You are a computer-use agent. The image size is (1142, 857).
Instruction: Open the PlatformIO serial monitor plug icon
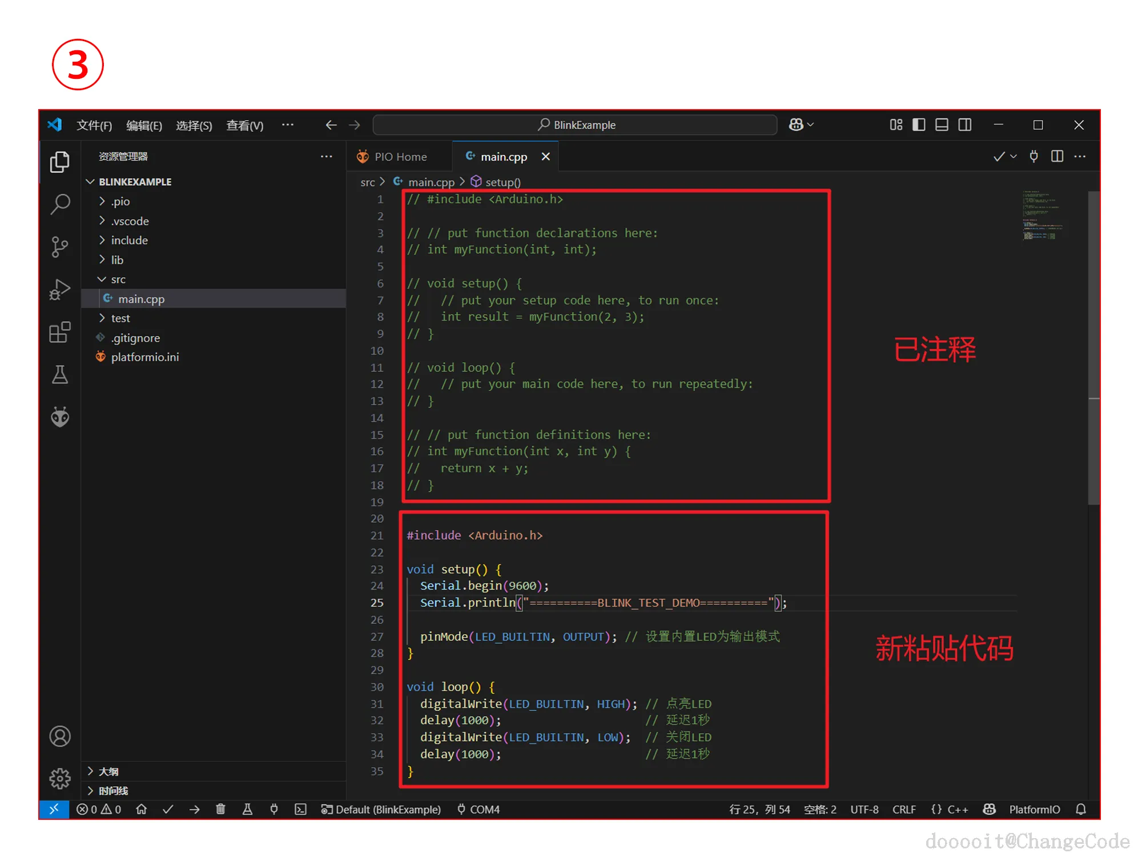(x=274, y=810)
